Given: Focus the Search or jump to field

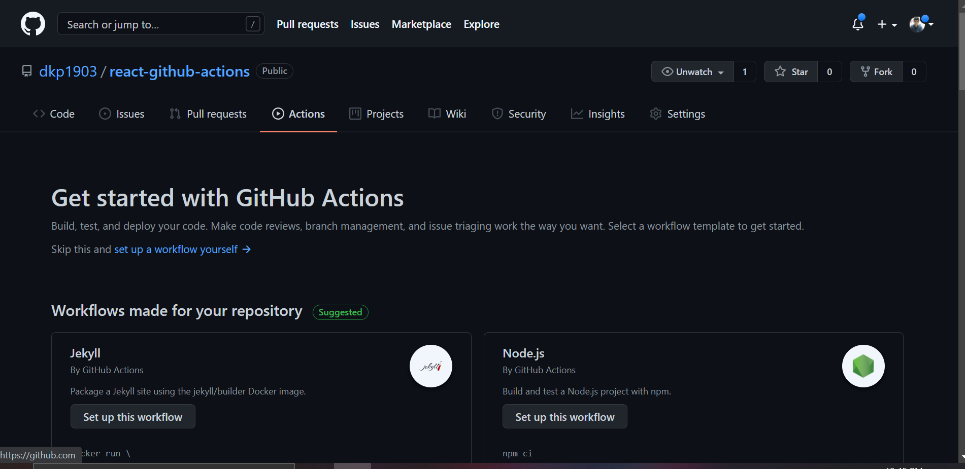Looking at the screenshot, I should [161, 24].
